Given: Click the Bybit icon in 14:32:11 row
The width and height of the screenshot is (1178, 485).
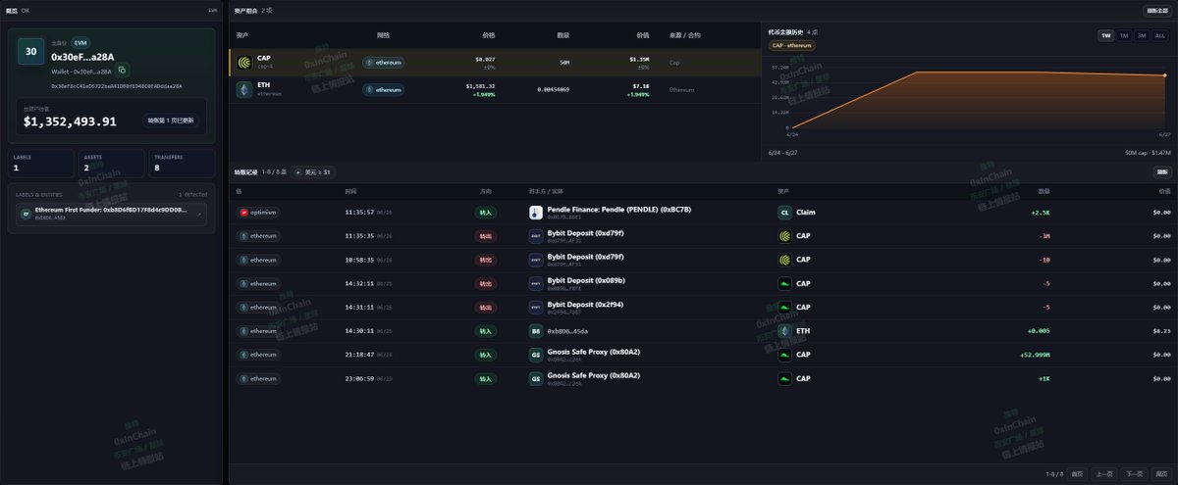Looking at the screenshot, I should [x=536, y=283].
